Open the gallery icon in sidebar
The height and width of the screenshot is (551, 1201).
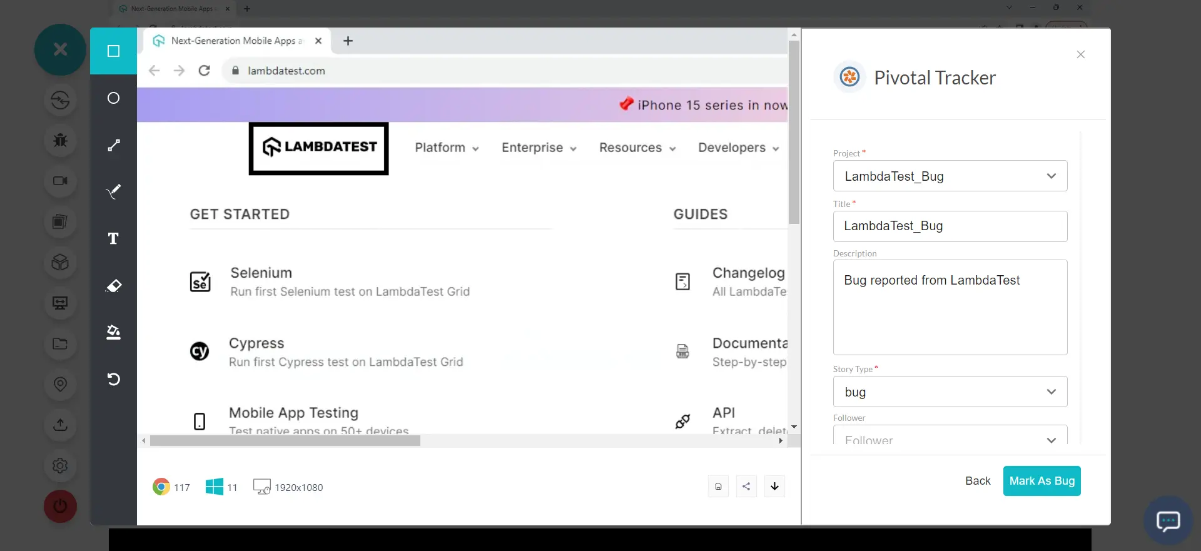tap(60, 221)
